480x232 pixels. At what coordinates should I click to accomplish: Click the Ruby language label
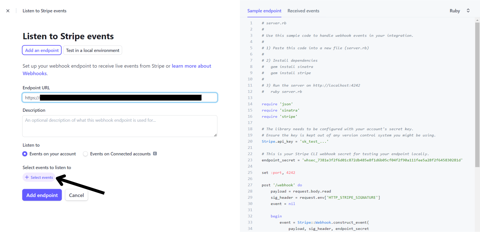point(454,11)
